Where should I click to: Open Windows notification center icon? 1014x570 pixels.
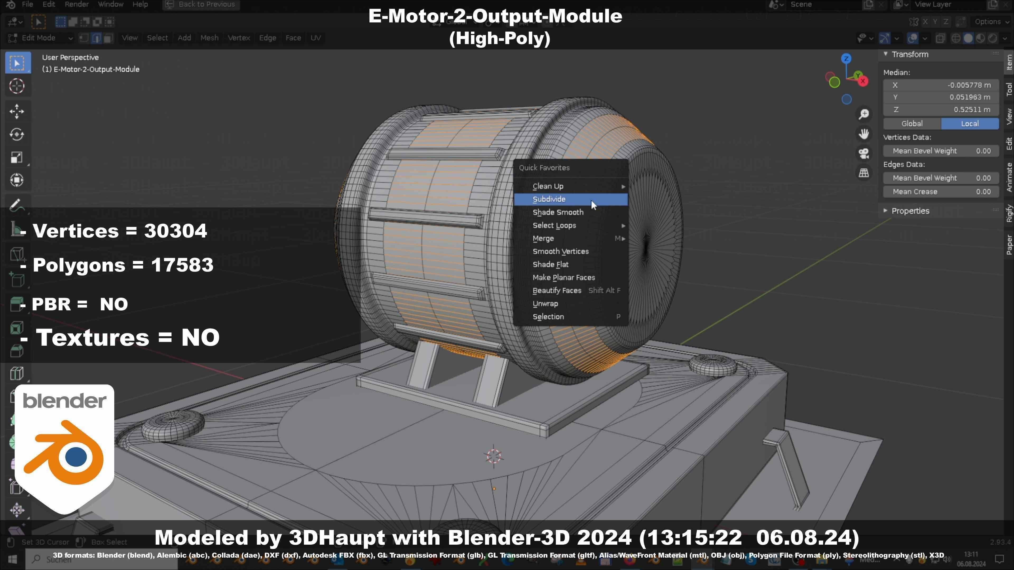tap(999, 559)
